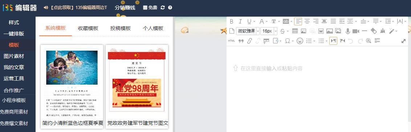The width and height of the screenshot is (411, 132).
Task: Open the special characters omega icon
Action: [288, 41]
